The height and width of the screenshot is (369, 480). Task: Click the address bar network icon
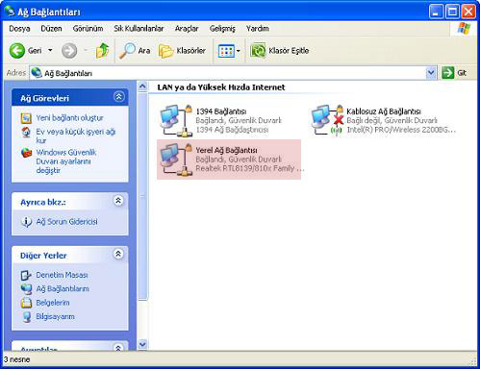(37, 73)
